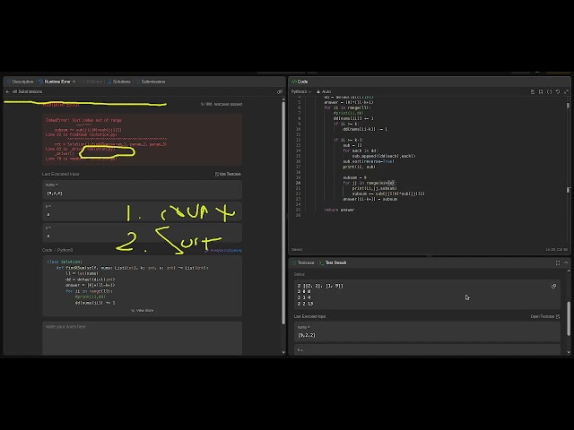
Task: Expand code editor to fullscreen
Action: tap(566, 91)
